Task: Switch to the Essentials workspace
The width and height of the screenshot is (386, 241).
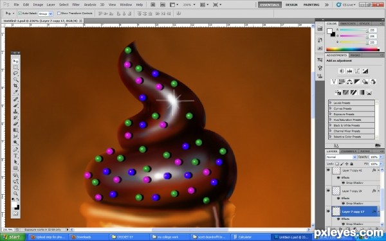Action: point(270,4)
